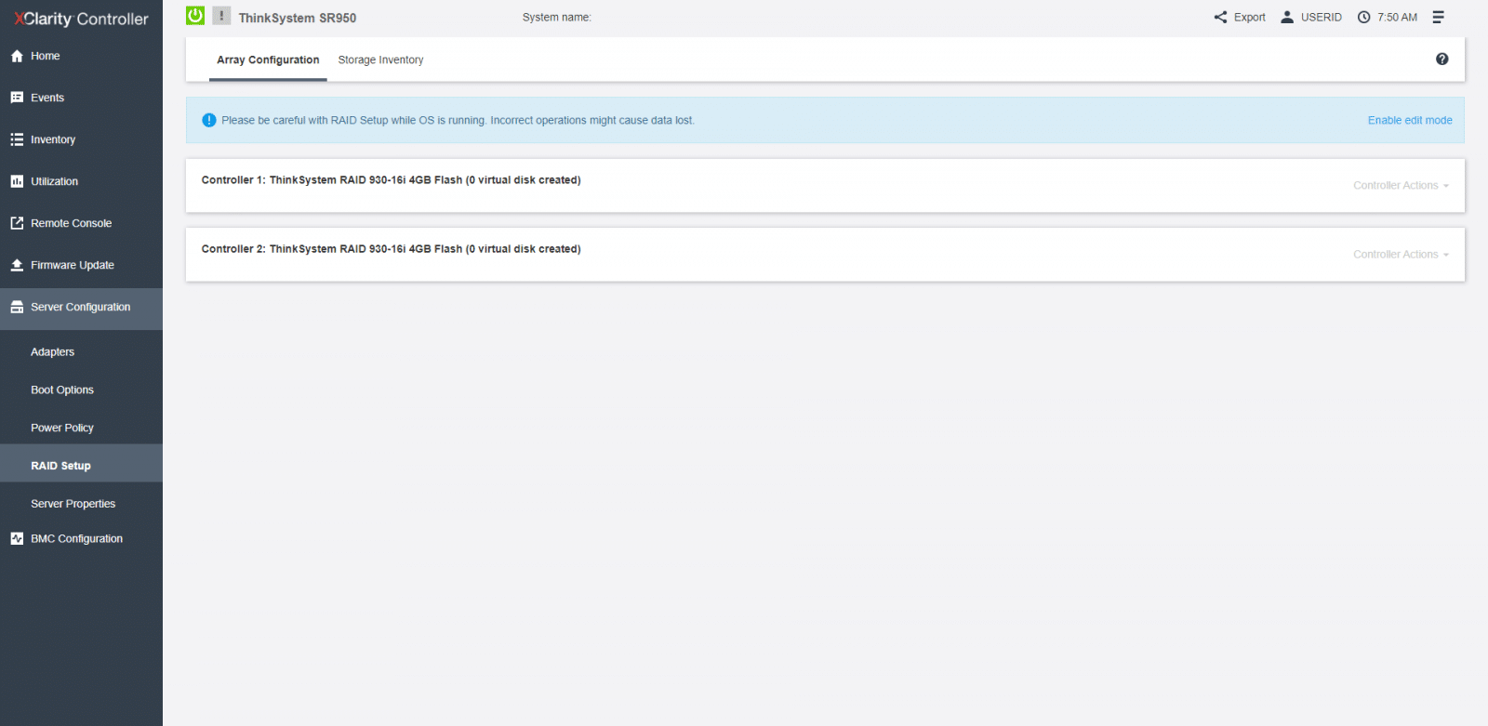1488x726 pixels.
Task: Click the Firmware Update upload icon
Action: click(x=17, y=265)
